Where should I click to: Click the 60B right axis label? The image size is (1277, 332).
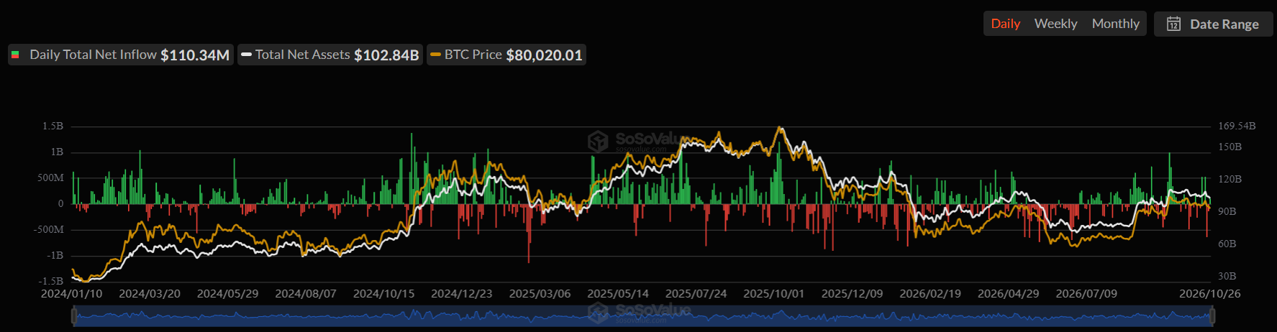click(1227, 244)
